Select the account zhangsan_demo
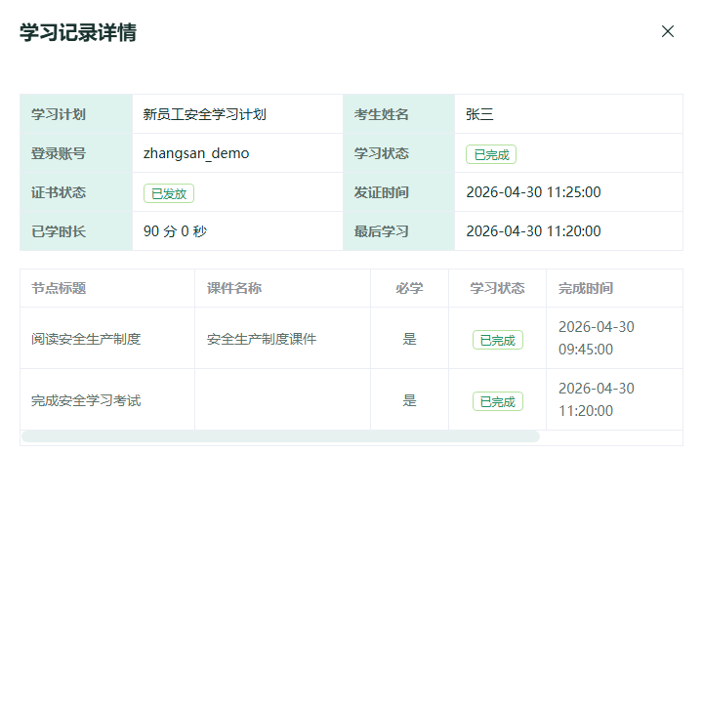The image size is (703, 703). click(196, 153)
